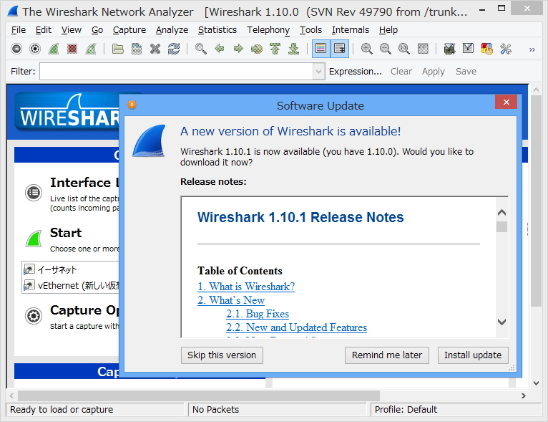Open the Capture menu
The width and height of the screenshot is (548, 422).
[129, 30]
